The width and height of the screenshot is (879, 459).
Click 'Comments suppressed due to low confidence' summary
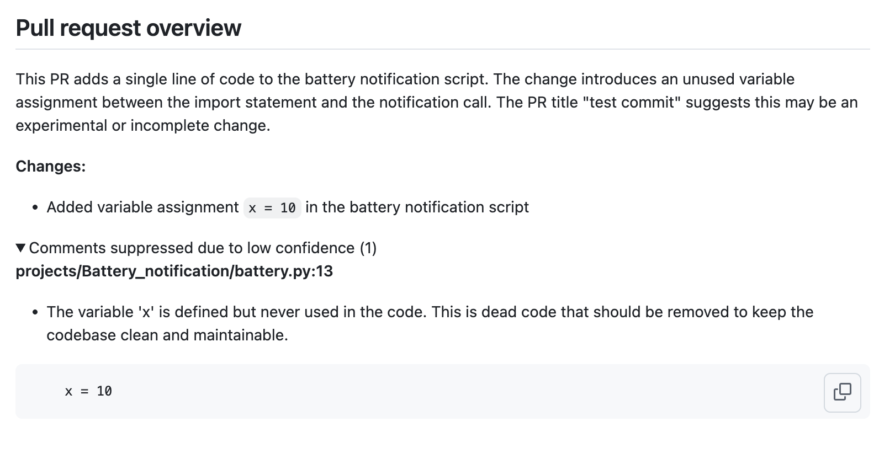191,248
